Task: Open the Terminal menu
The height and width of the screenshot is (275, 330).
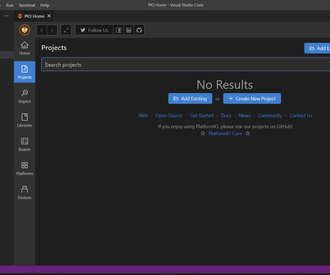Action: coord(27,5)
